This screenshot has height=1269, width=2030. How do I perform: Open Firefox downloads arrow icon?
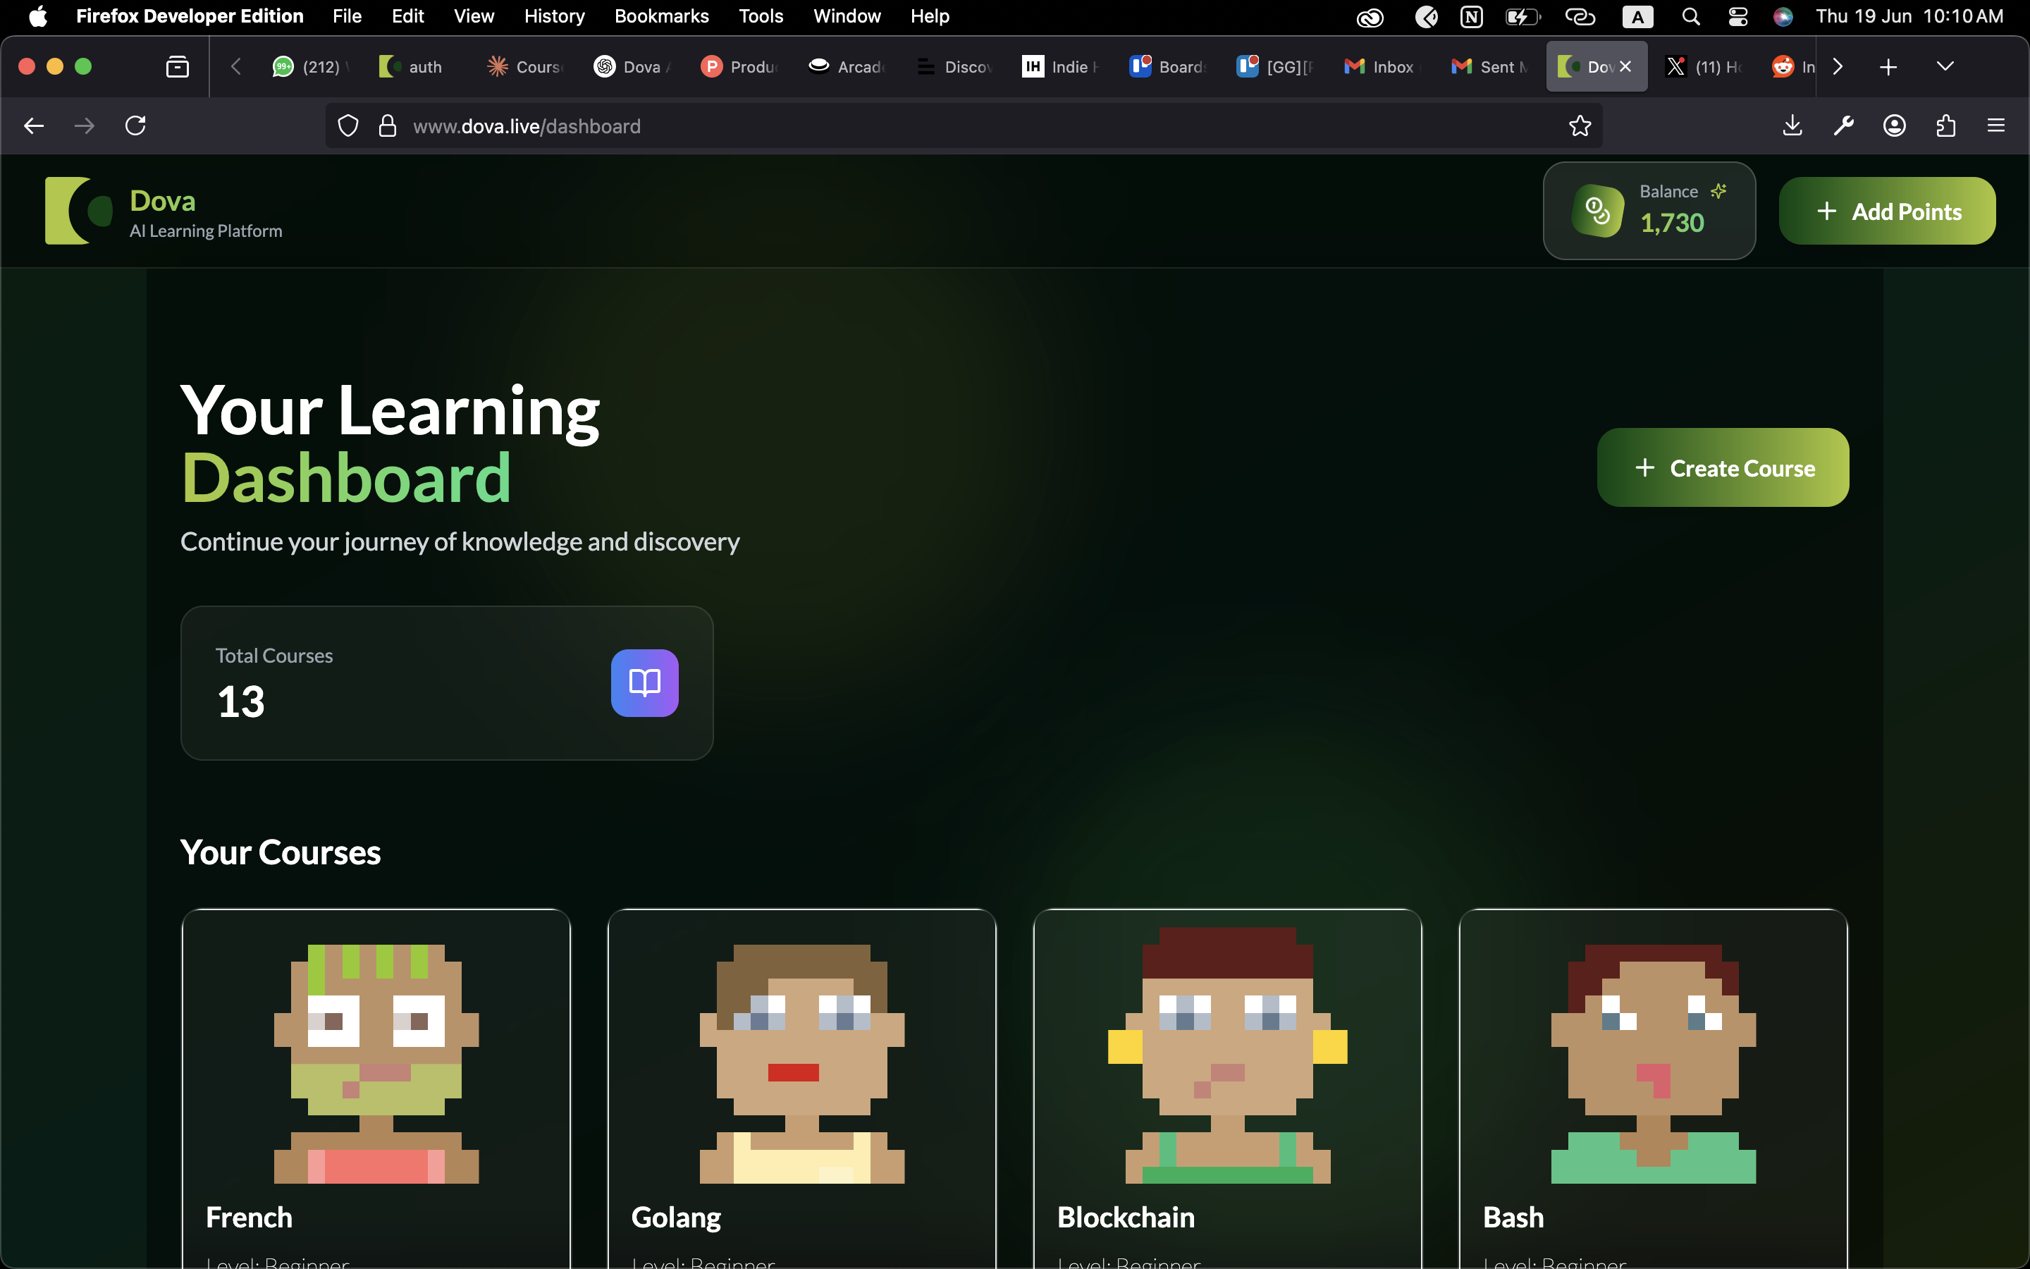point(1792,126)
